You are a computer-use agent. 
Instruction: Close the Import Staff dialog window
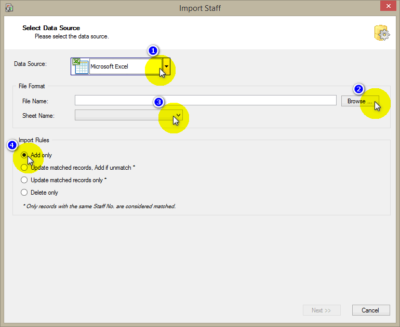[x=386, y=7]
